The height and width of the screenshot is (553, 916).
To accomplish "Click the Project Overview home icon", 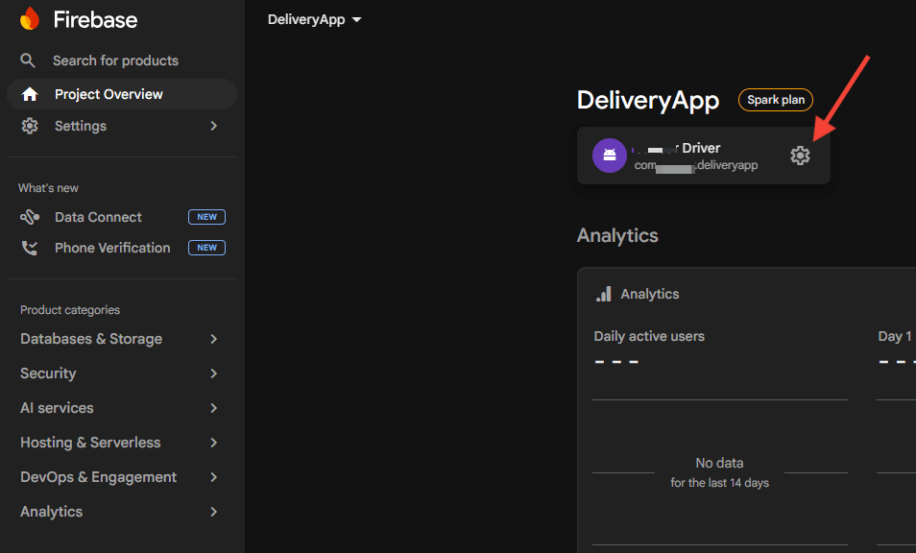I will (x=29, y=94).
